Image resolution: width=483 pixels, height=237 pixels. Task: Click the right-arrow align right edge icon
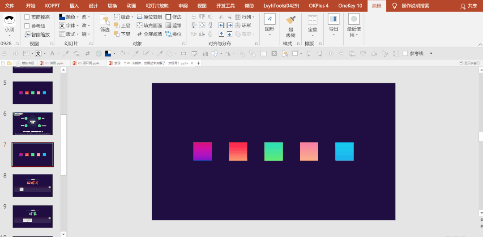(230, 25)
